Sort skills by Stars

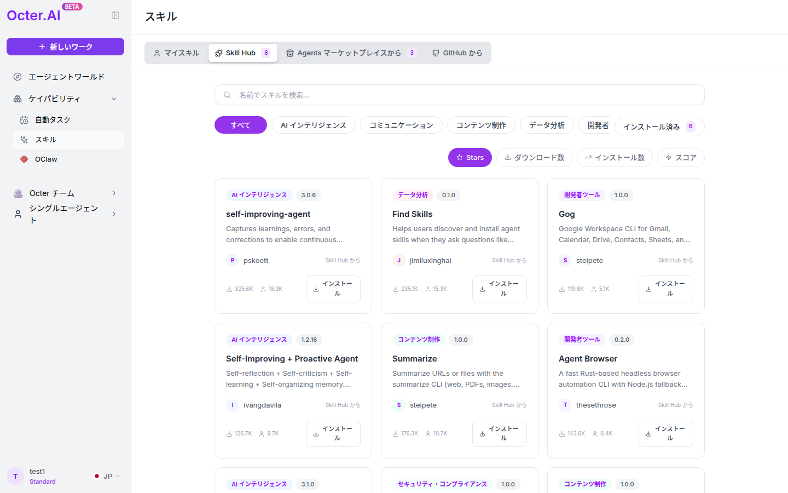(470, 157)
